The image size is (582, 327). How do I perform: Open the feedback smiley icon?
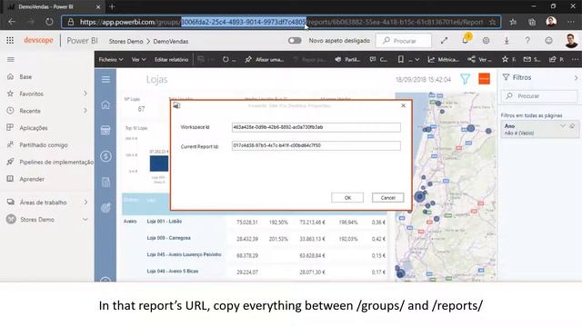tap(548, 40)
